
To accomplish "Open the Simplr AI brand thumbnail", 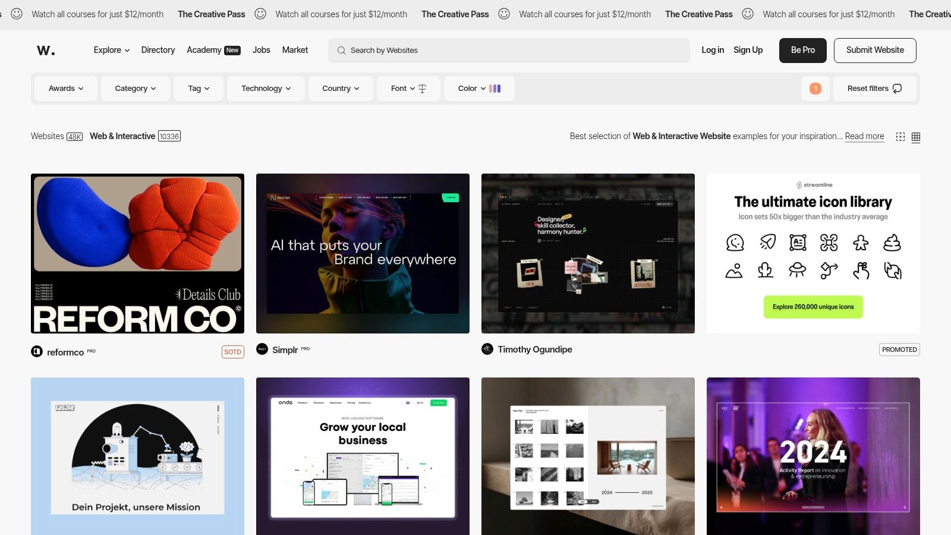I will 363,253.
